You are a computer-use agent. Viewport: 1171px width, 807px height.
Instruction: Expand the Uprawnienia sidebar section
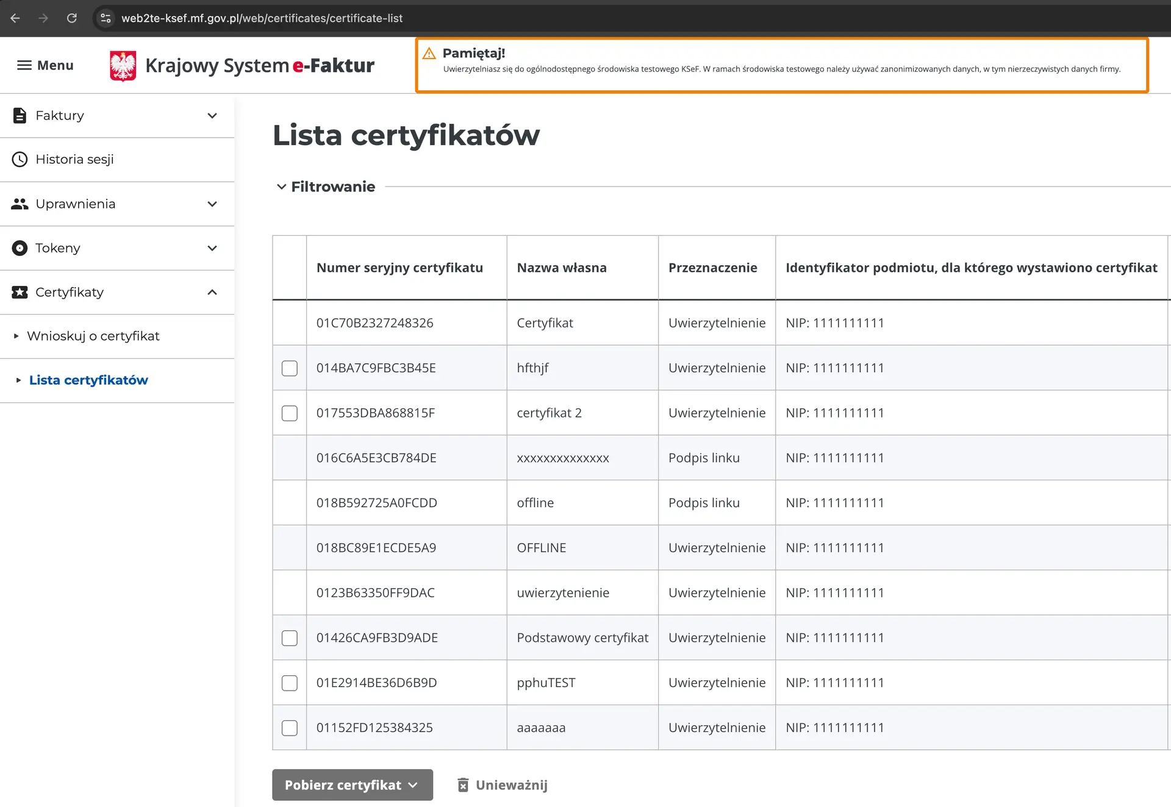212,204
